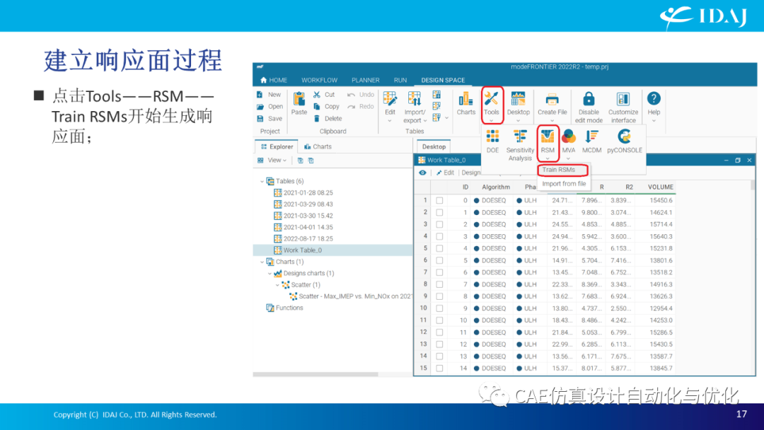Switch to the PLANNER tab
The image size is (764, 430).
[x=366, y=81]
